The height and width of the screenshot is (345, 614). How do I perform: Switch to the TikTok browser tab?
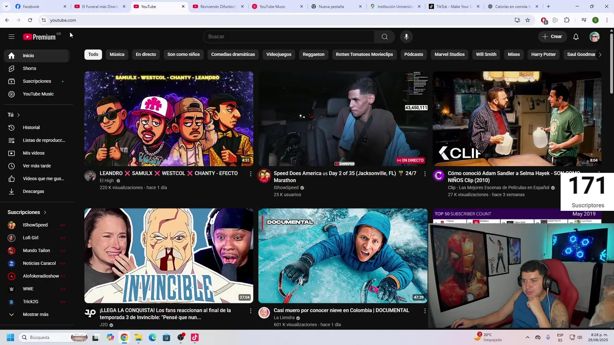(455, 7)
